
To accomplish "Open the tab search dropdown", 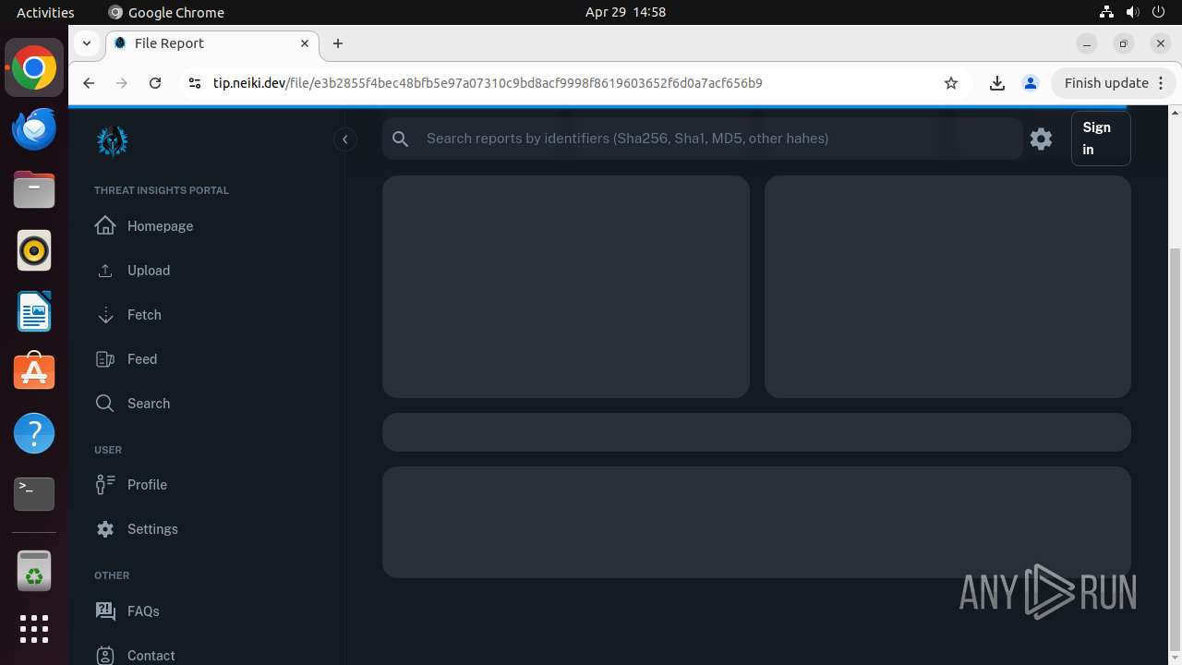I will coord(86,43).
